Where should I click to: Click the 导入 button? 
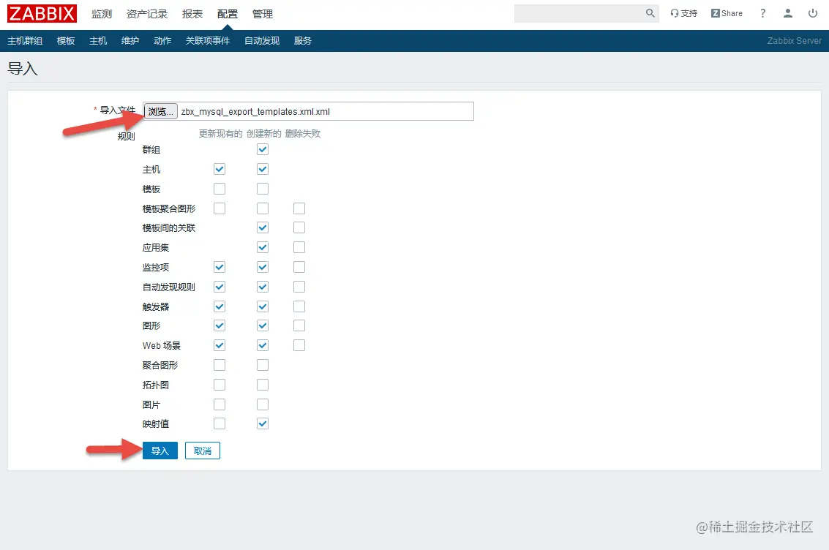coord(160,450)
